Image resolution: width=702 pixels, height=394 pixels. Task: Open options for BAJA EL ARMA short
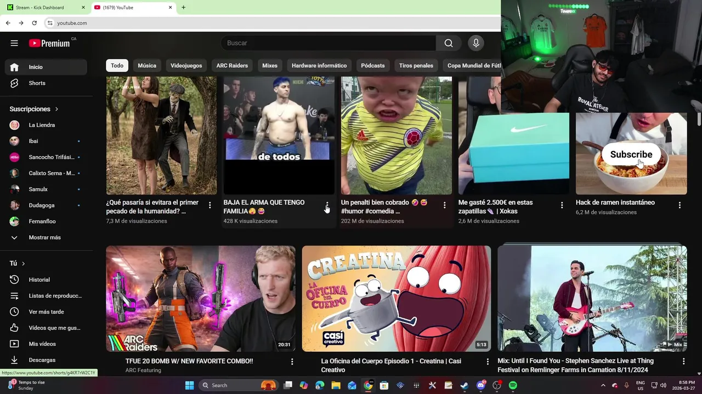click(x=327, y=205)
